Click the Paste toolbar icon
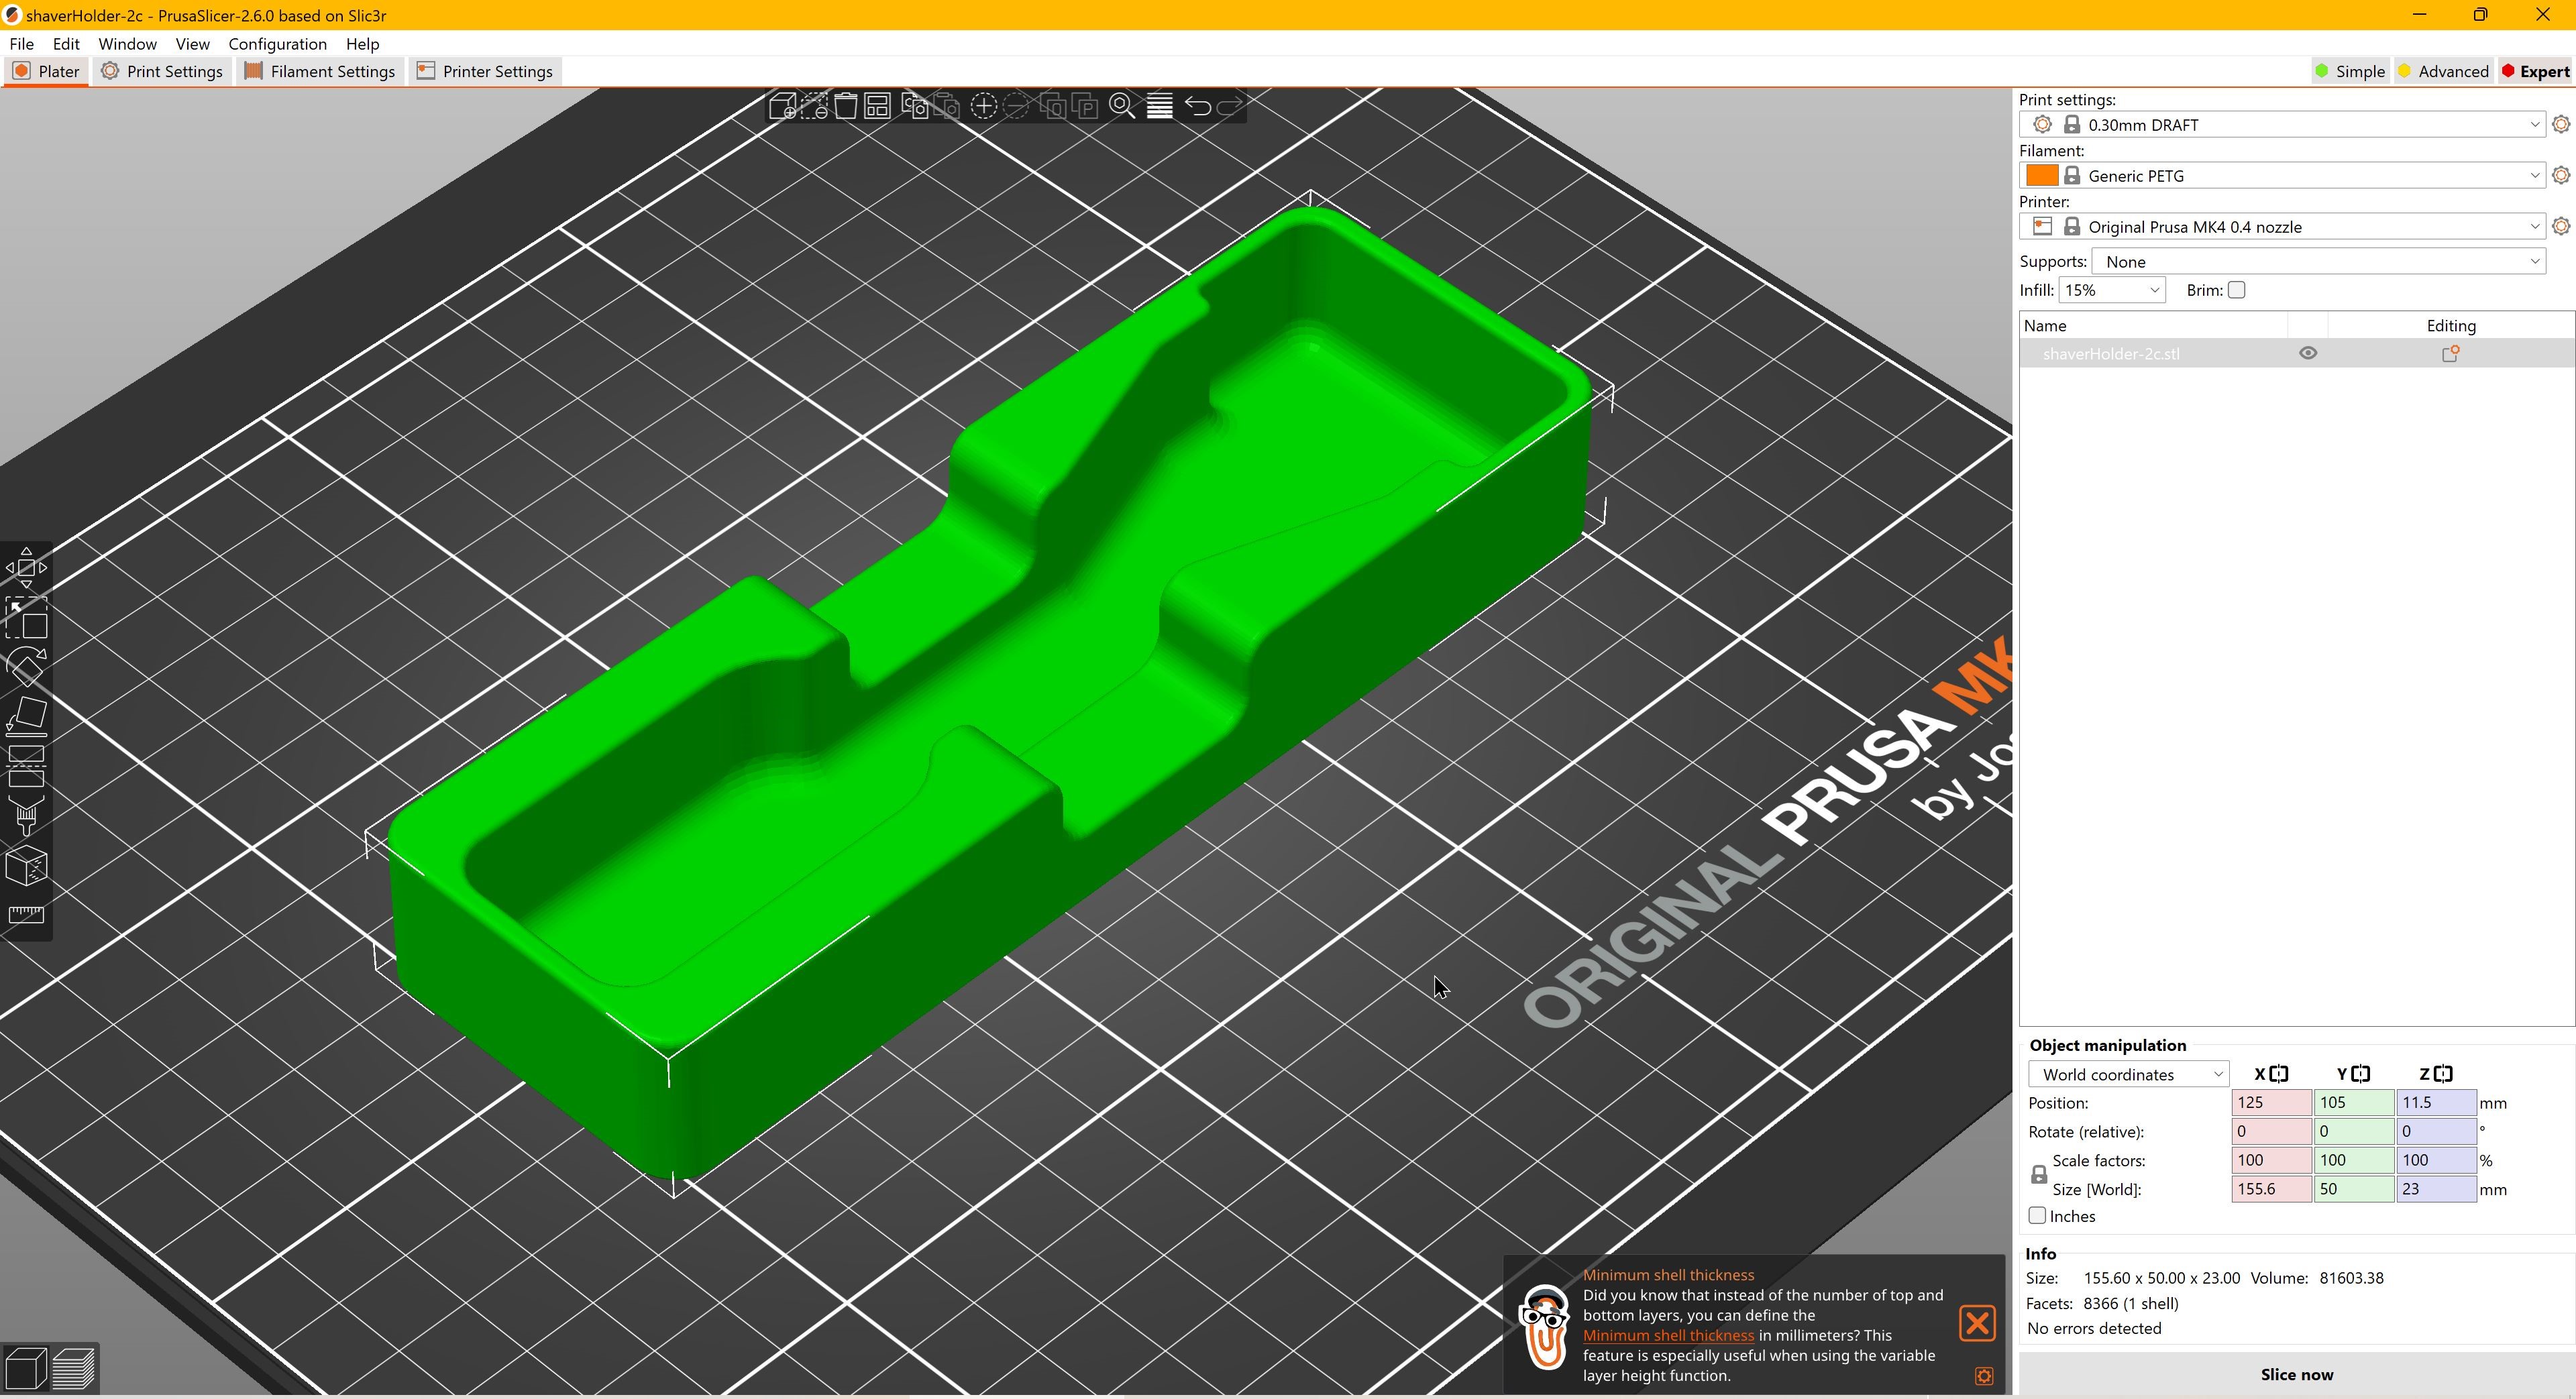This screenshot has height=1399, width=2576. pos(946,106)
